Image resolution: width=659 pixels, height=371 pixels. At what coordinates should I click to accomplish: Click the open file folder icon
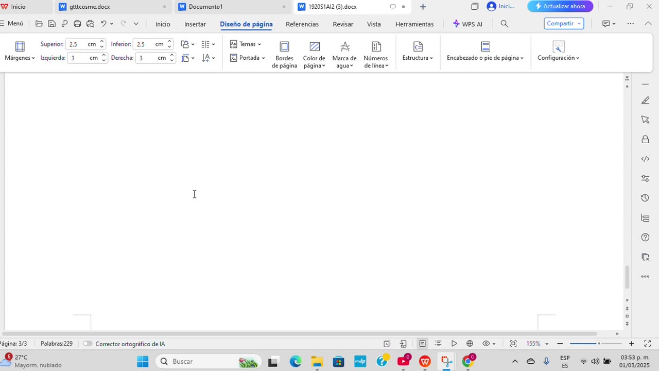click(x=39, y=24)
